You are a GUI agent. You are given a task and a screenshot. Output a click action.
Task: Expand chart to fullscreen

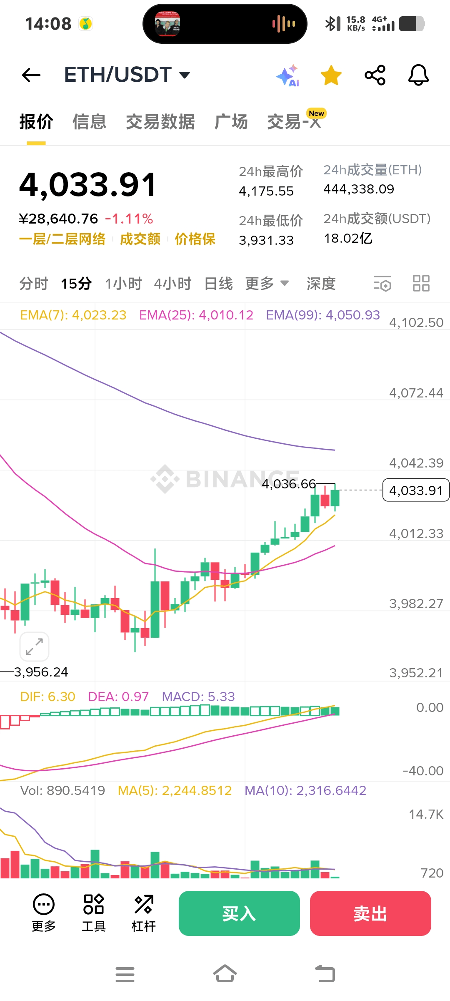point(34,646)
